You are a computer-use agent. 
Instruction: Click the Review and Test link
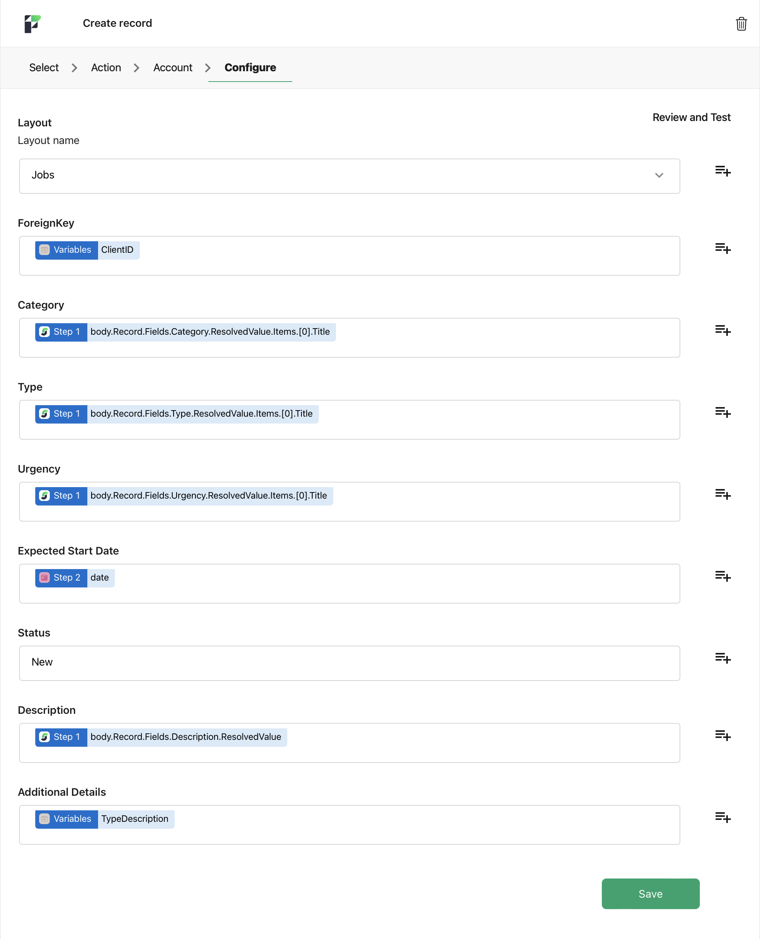[692, 117]
